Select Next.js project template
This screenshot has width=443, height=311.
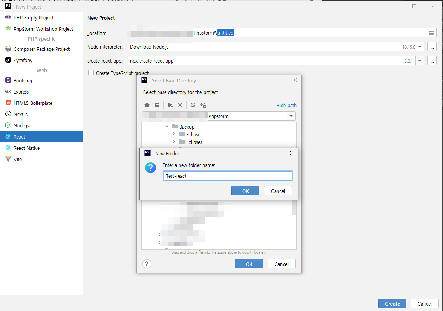[42, 114]
